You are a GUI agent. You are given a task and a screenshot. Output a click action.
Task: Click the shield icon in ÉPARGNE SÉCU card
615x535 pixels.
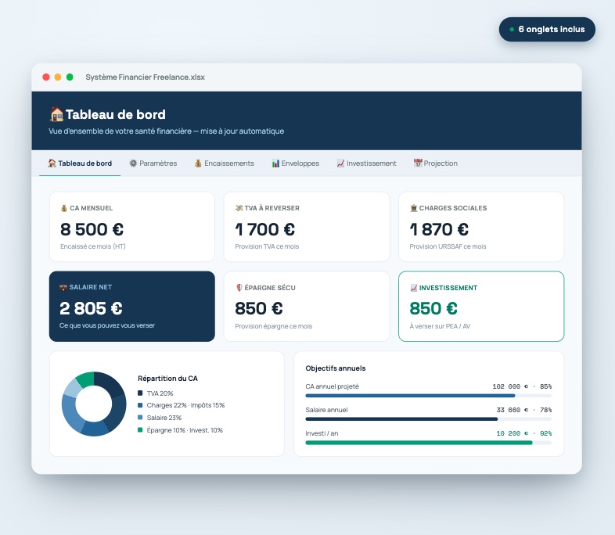239,288
